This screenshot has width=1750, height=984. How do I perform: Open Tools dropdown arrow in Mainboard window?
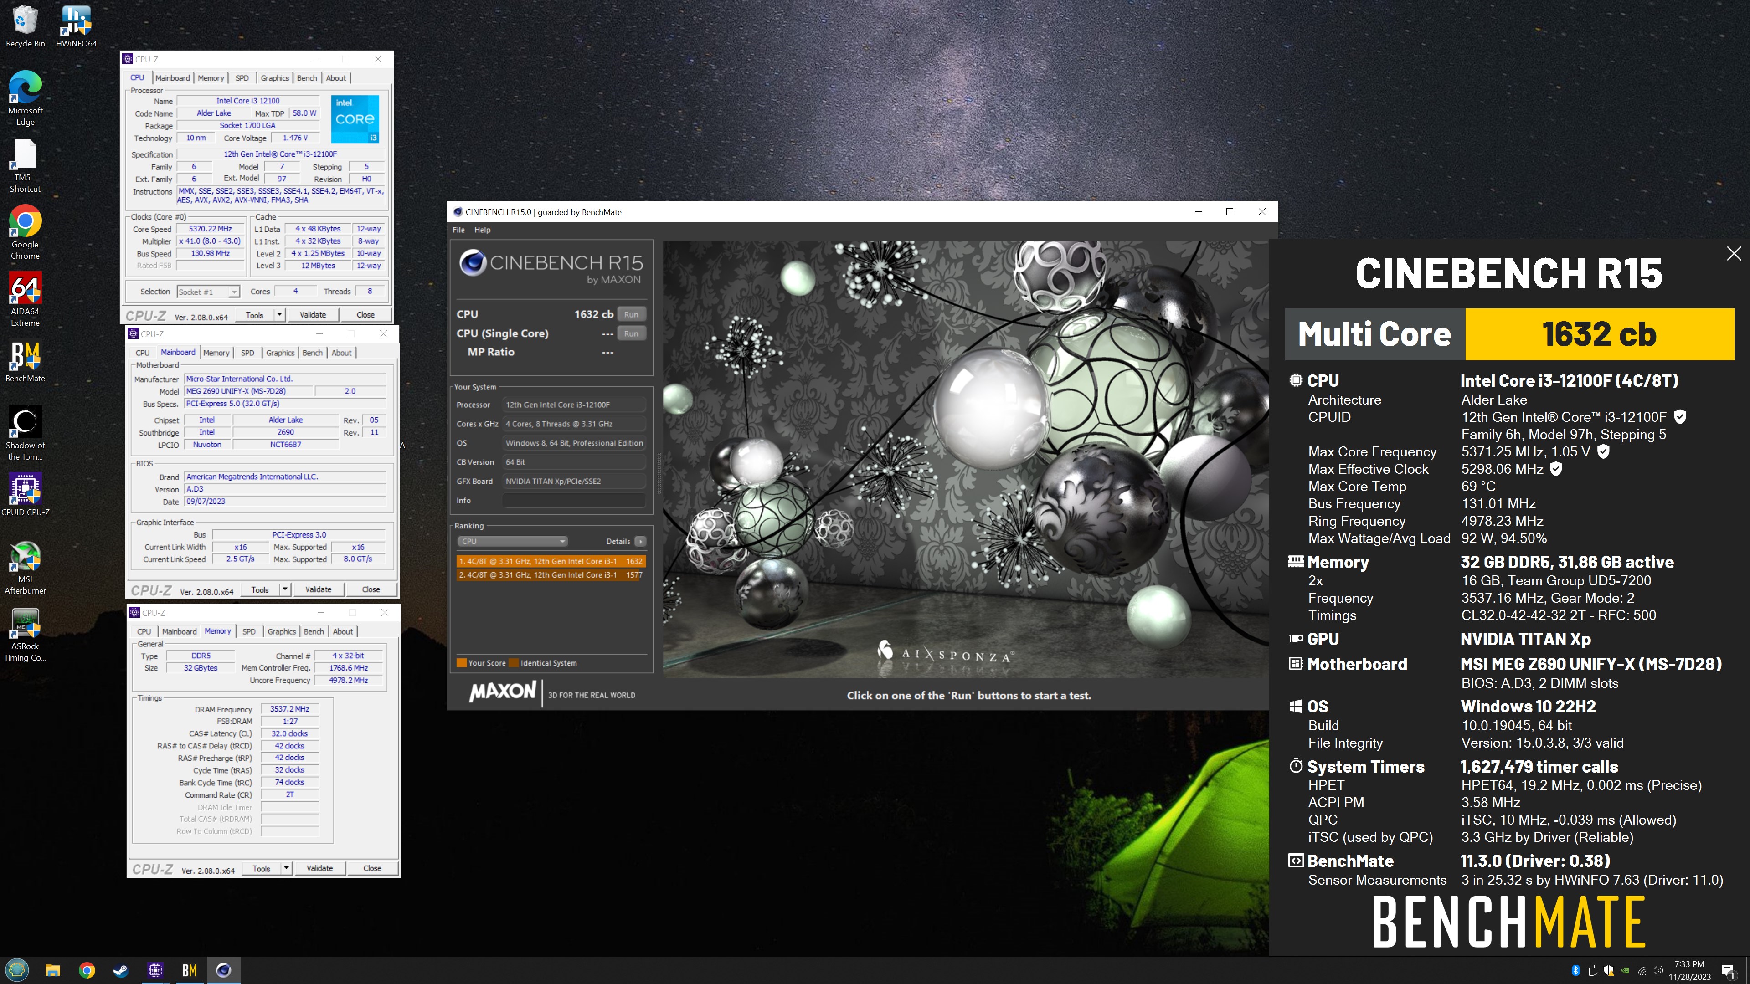tap(285, 589)
